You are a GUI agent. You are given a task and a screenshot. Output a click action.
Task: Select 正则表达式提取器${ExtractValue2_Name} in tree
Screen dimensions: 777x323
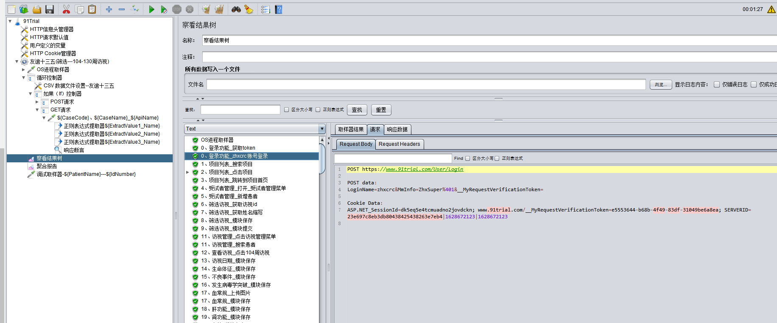(x=112, y=134)
